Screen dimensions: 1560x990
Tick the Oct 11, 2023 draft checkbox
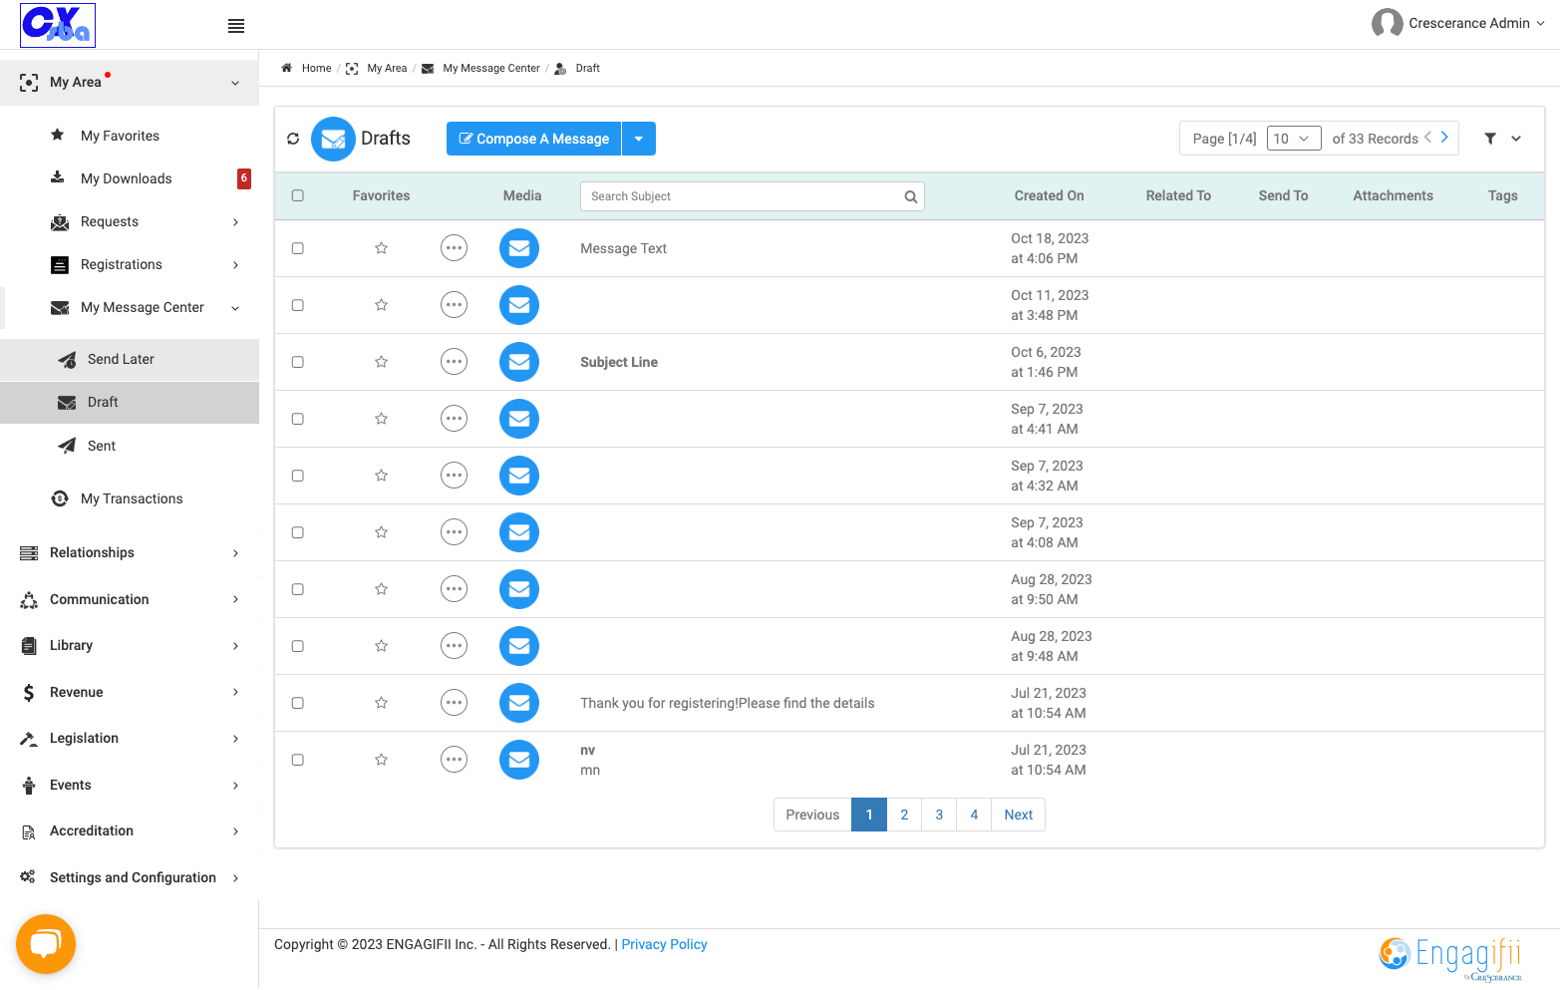click(297, 305)
